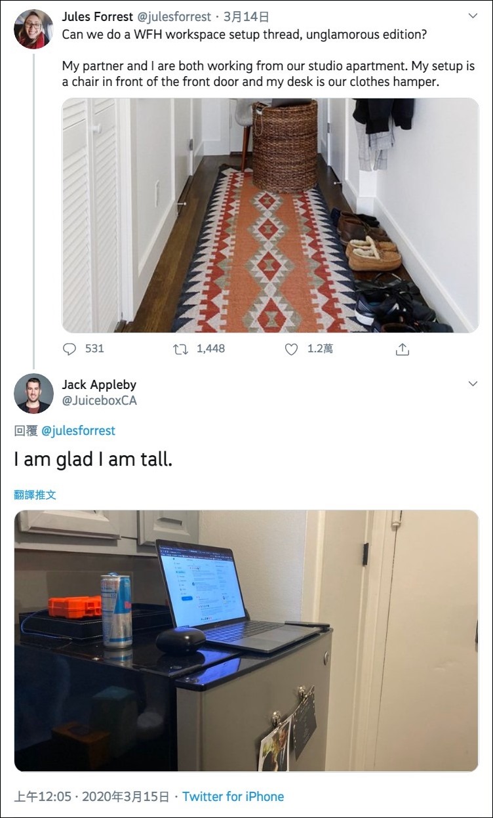Click the 1,448 retweet count
The width and height of the screenshot is (493, 818).
click(210, 349)
